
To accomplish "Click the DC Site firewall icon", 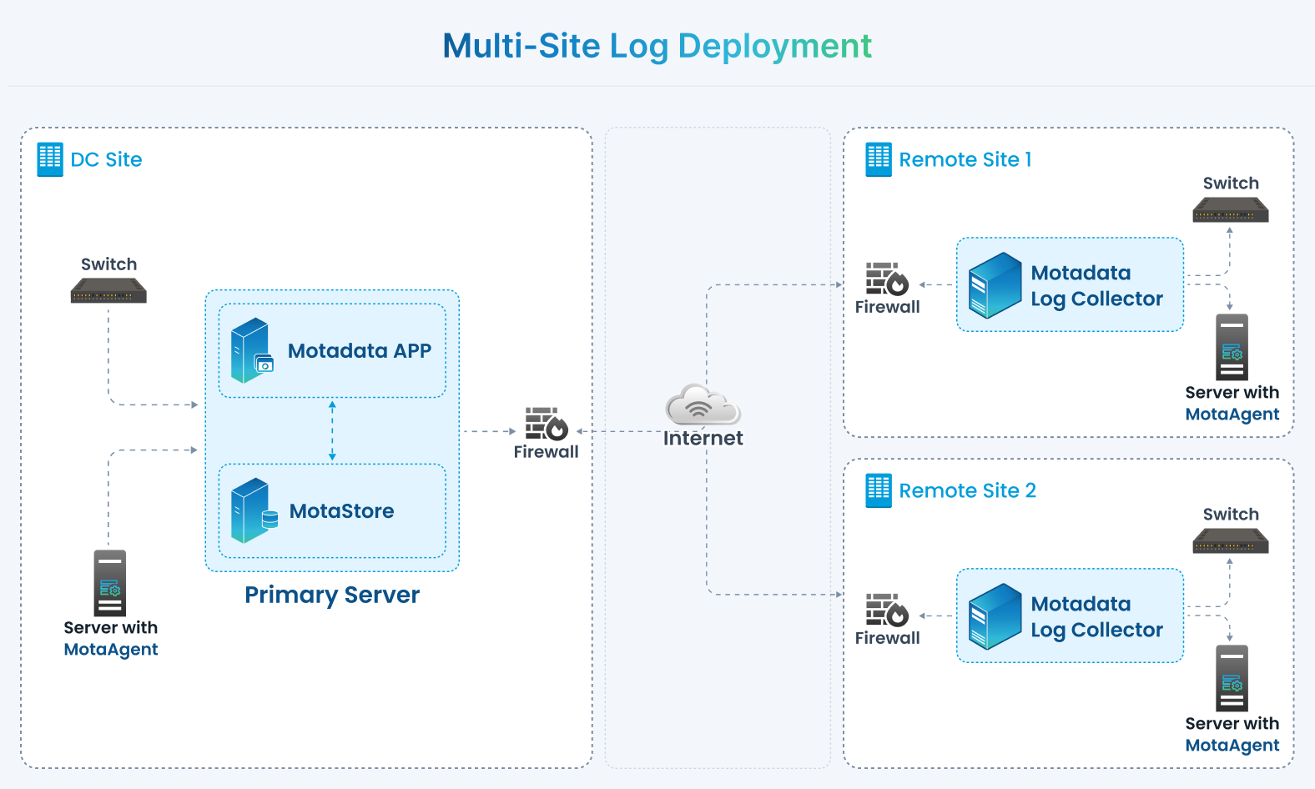I will click(547, 424).
